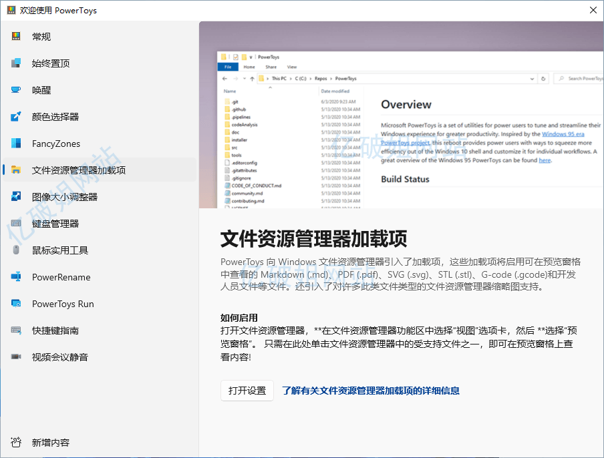Select the FancyZones sidebar icon
Screen dimensions: 604x458
(16, 144)
